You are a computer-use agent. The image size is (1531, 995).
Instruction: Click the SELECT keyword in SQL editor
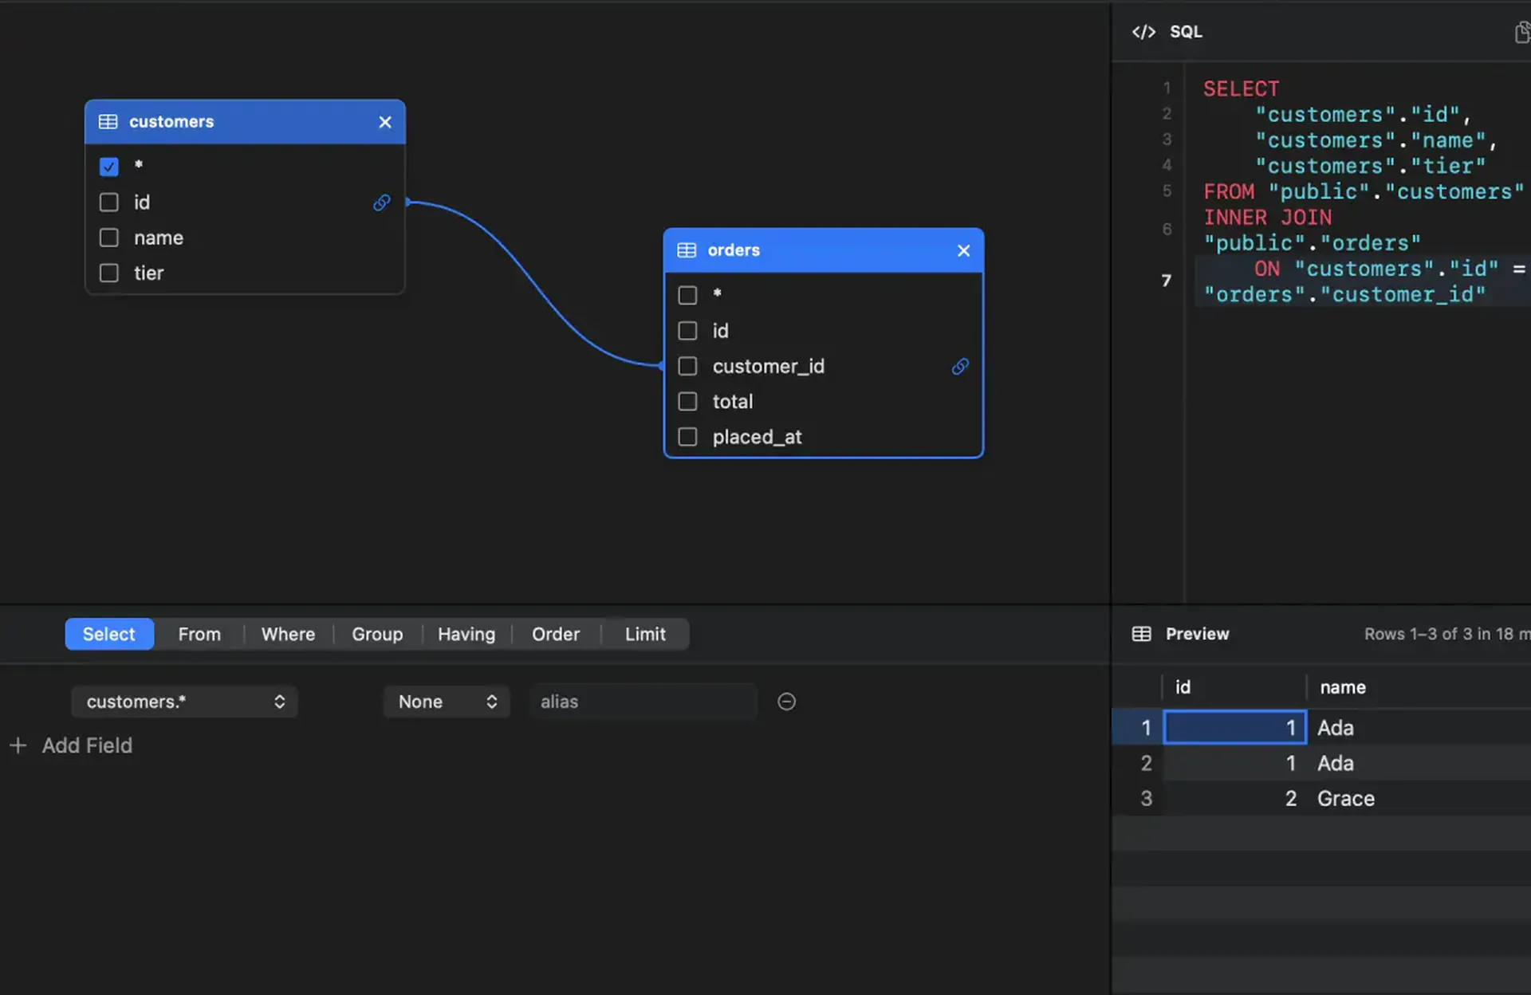coord(1241,88)
